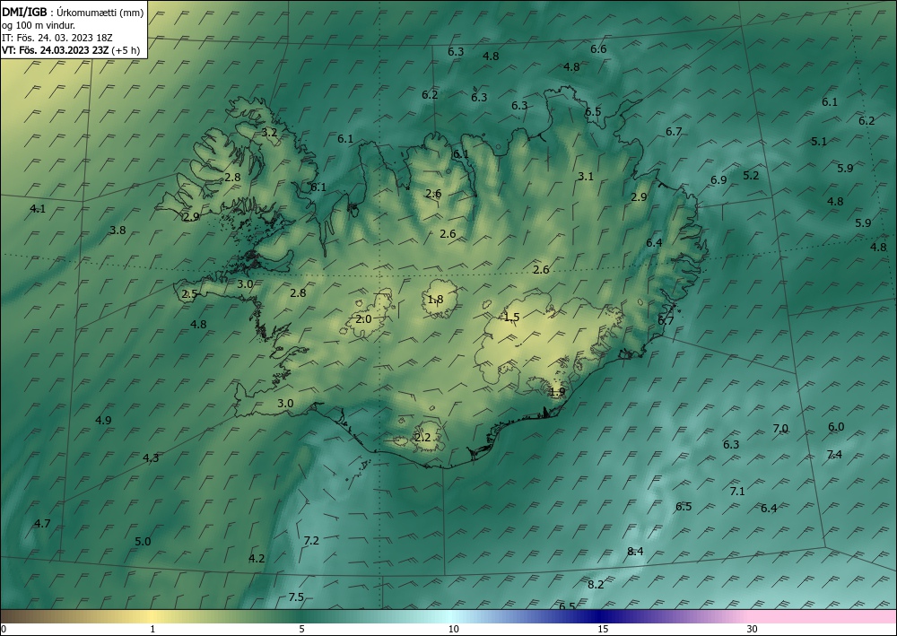Click the color scale label '30'

(x=753, y=629)
